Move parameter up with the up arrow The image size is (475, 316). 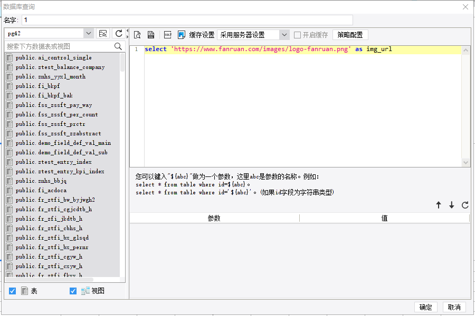439,205
